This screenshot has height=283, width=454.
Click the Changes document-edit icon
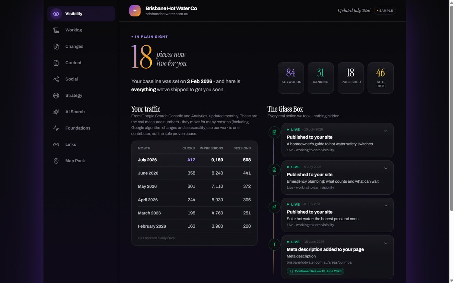pyautogui.click(x=56, y=47)
